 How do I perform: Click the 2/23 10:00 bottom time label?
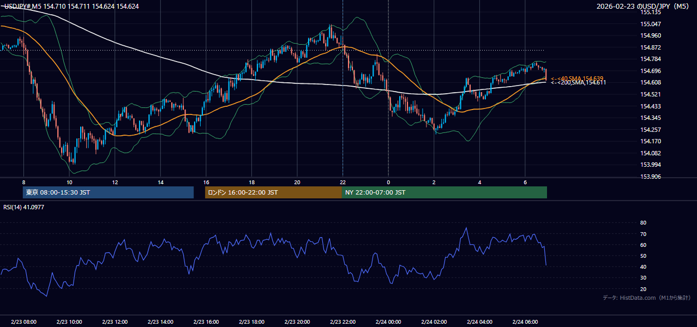point(69,322)
